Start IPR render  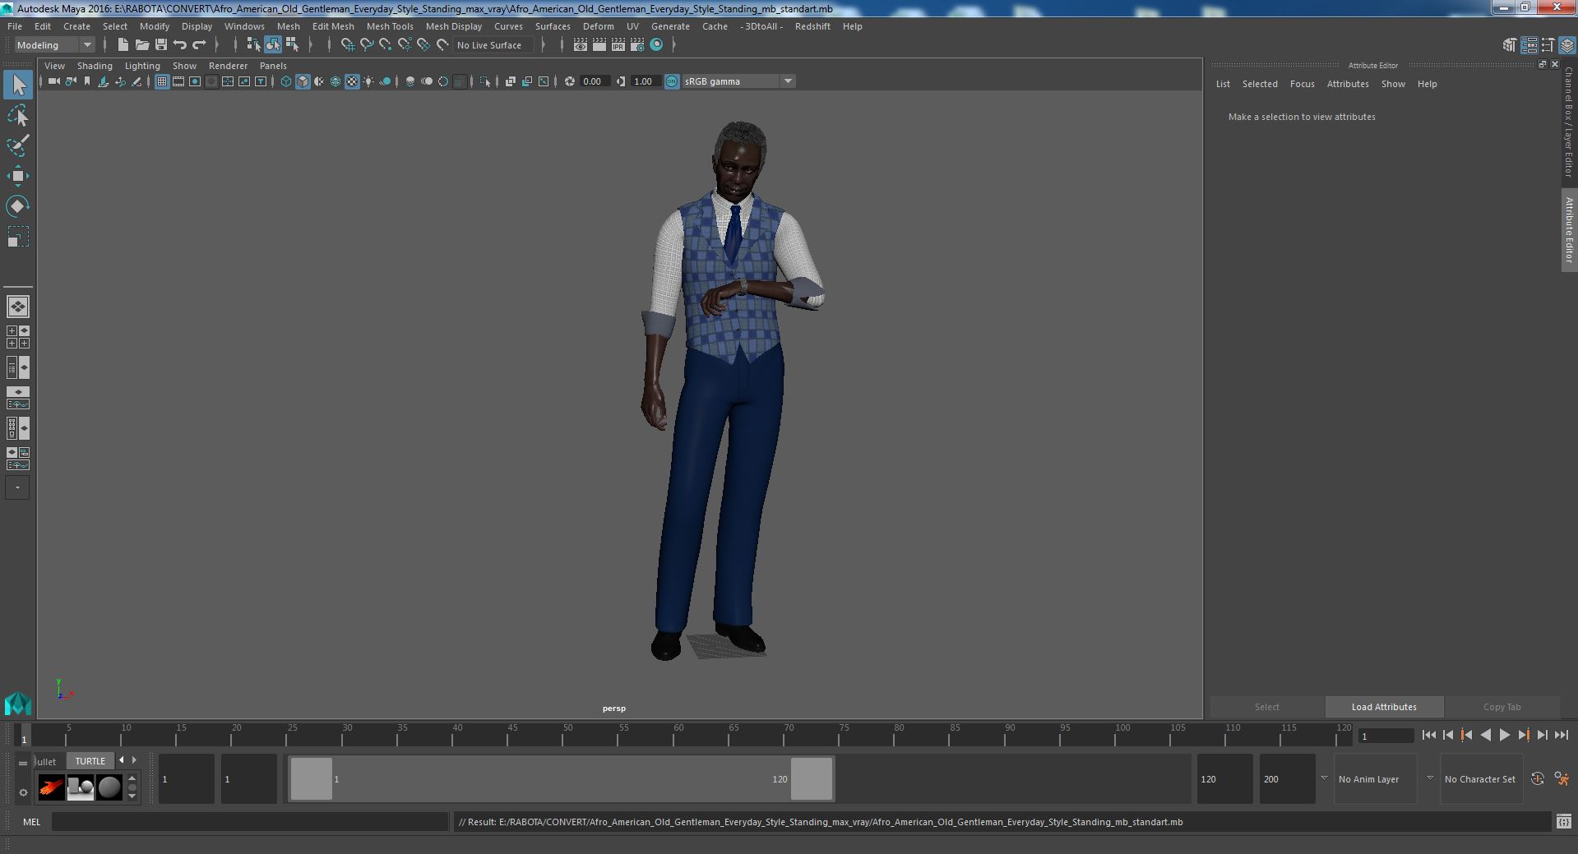coord(618,45)
